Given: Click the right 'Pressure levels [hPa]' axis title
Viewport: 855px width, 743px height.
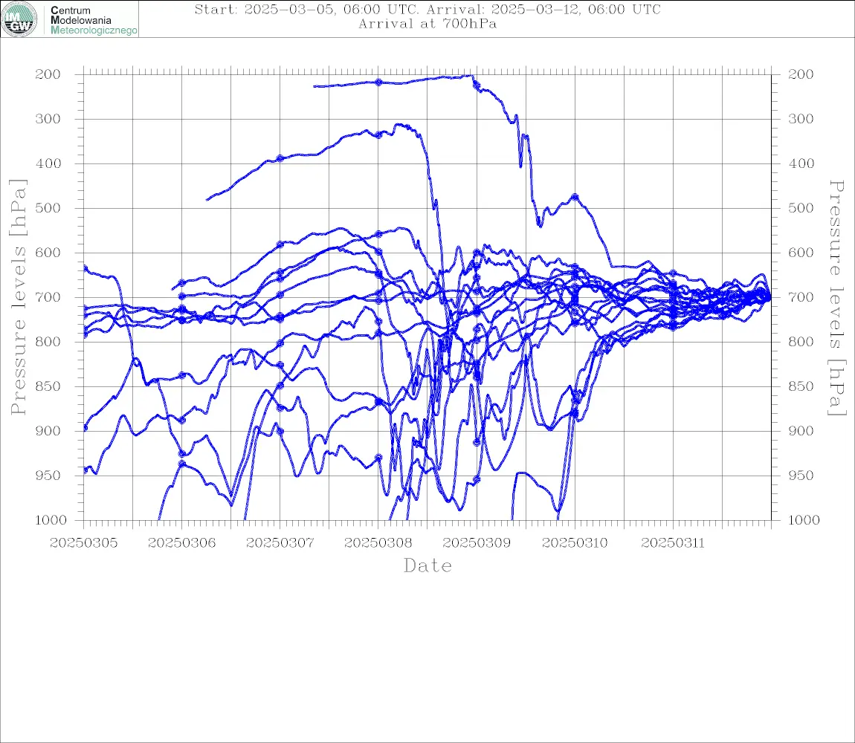Looking at the screenshot, I should (836, 298).
